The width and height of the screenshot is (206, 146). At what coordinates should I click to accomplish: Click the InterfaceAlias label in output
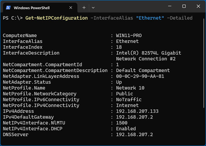(23, 41)
